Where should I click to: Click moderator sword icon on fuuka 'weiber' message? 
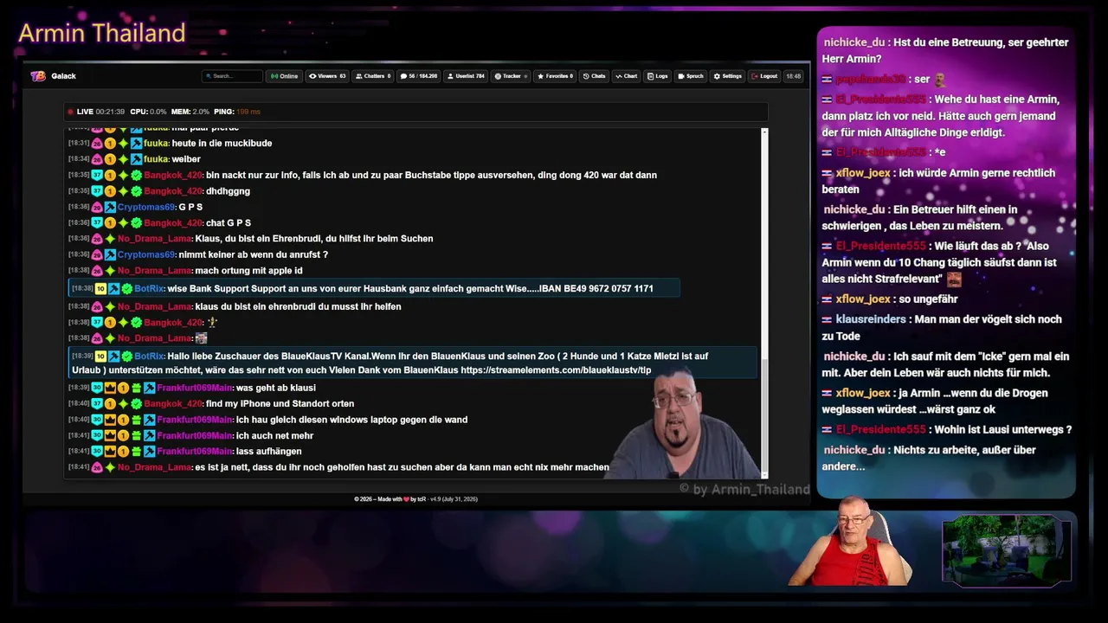[x=137, y=159]
